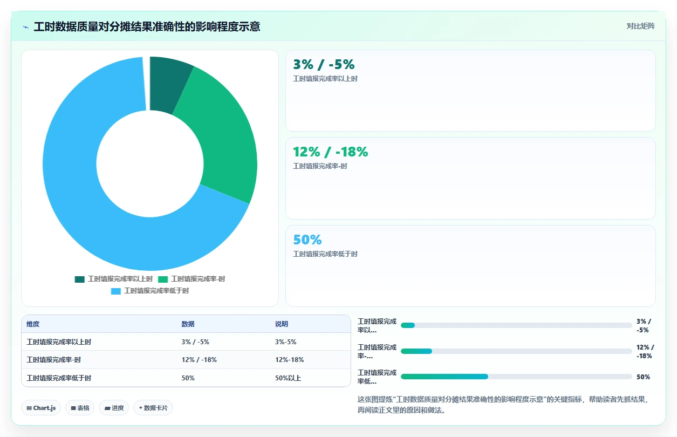
Task: Click table cell 12%-18%
Action: 310,360
